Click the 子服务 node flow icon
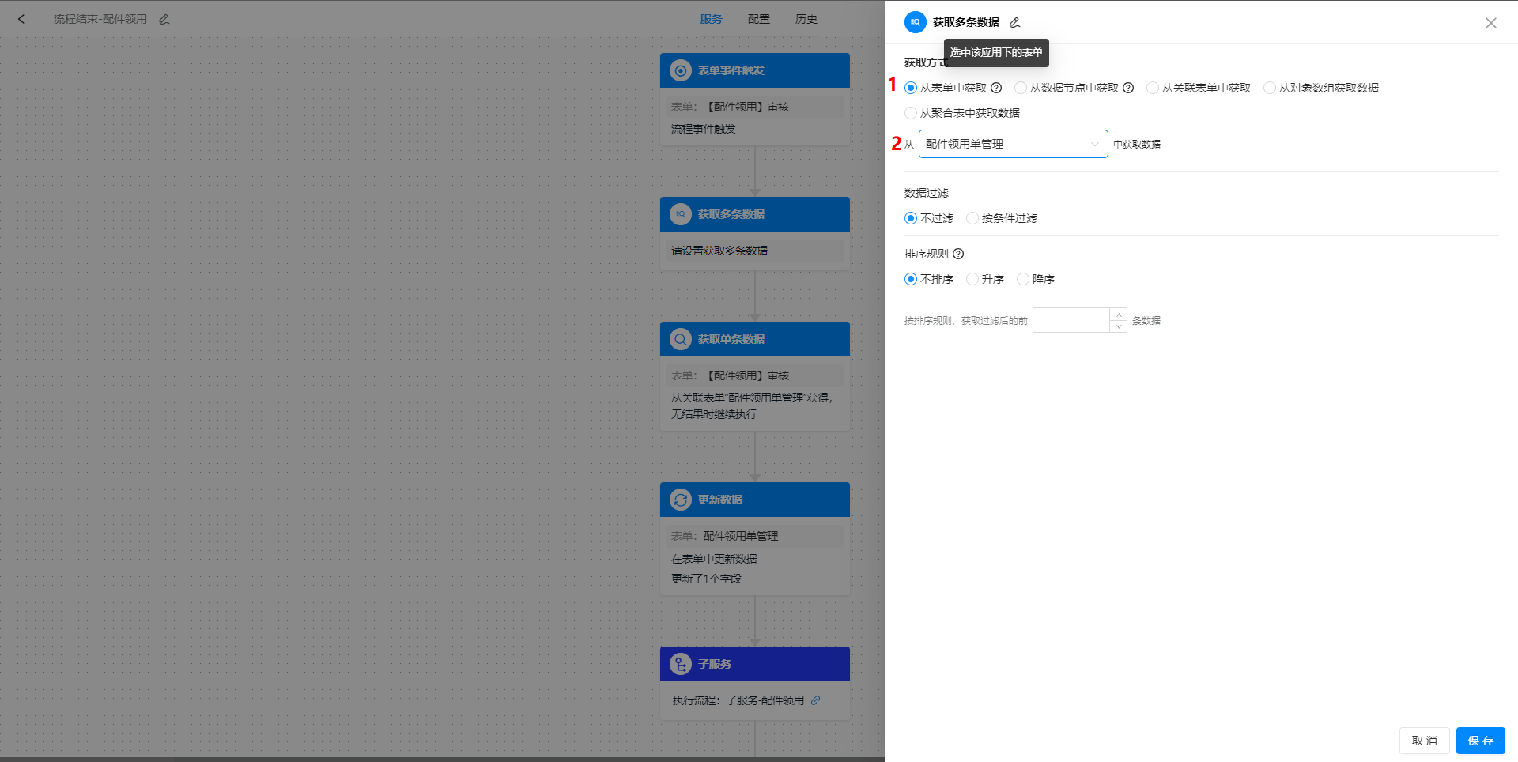 point(681,664)
